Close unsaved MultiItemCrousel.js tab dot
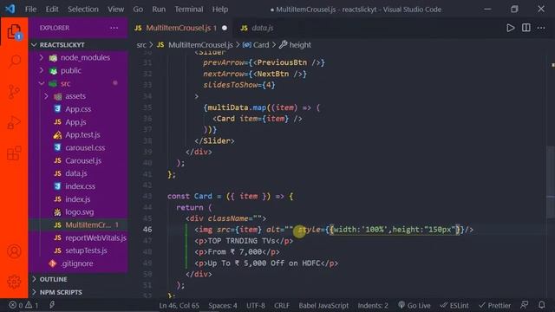This screenshot has height=312, width=555. tap(225, 28)
